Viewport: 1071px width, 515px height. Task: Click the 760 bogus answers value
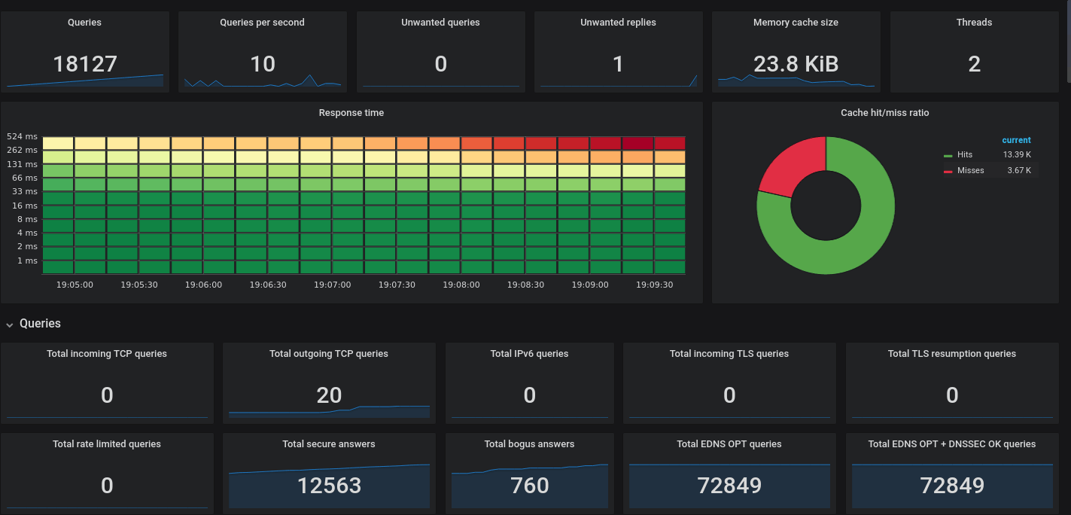click(529, 486)
